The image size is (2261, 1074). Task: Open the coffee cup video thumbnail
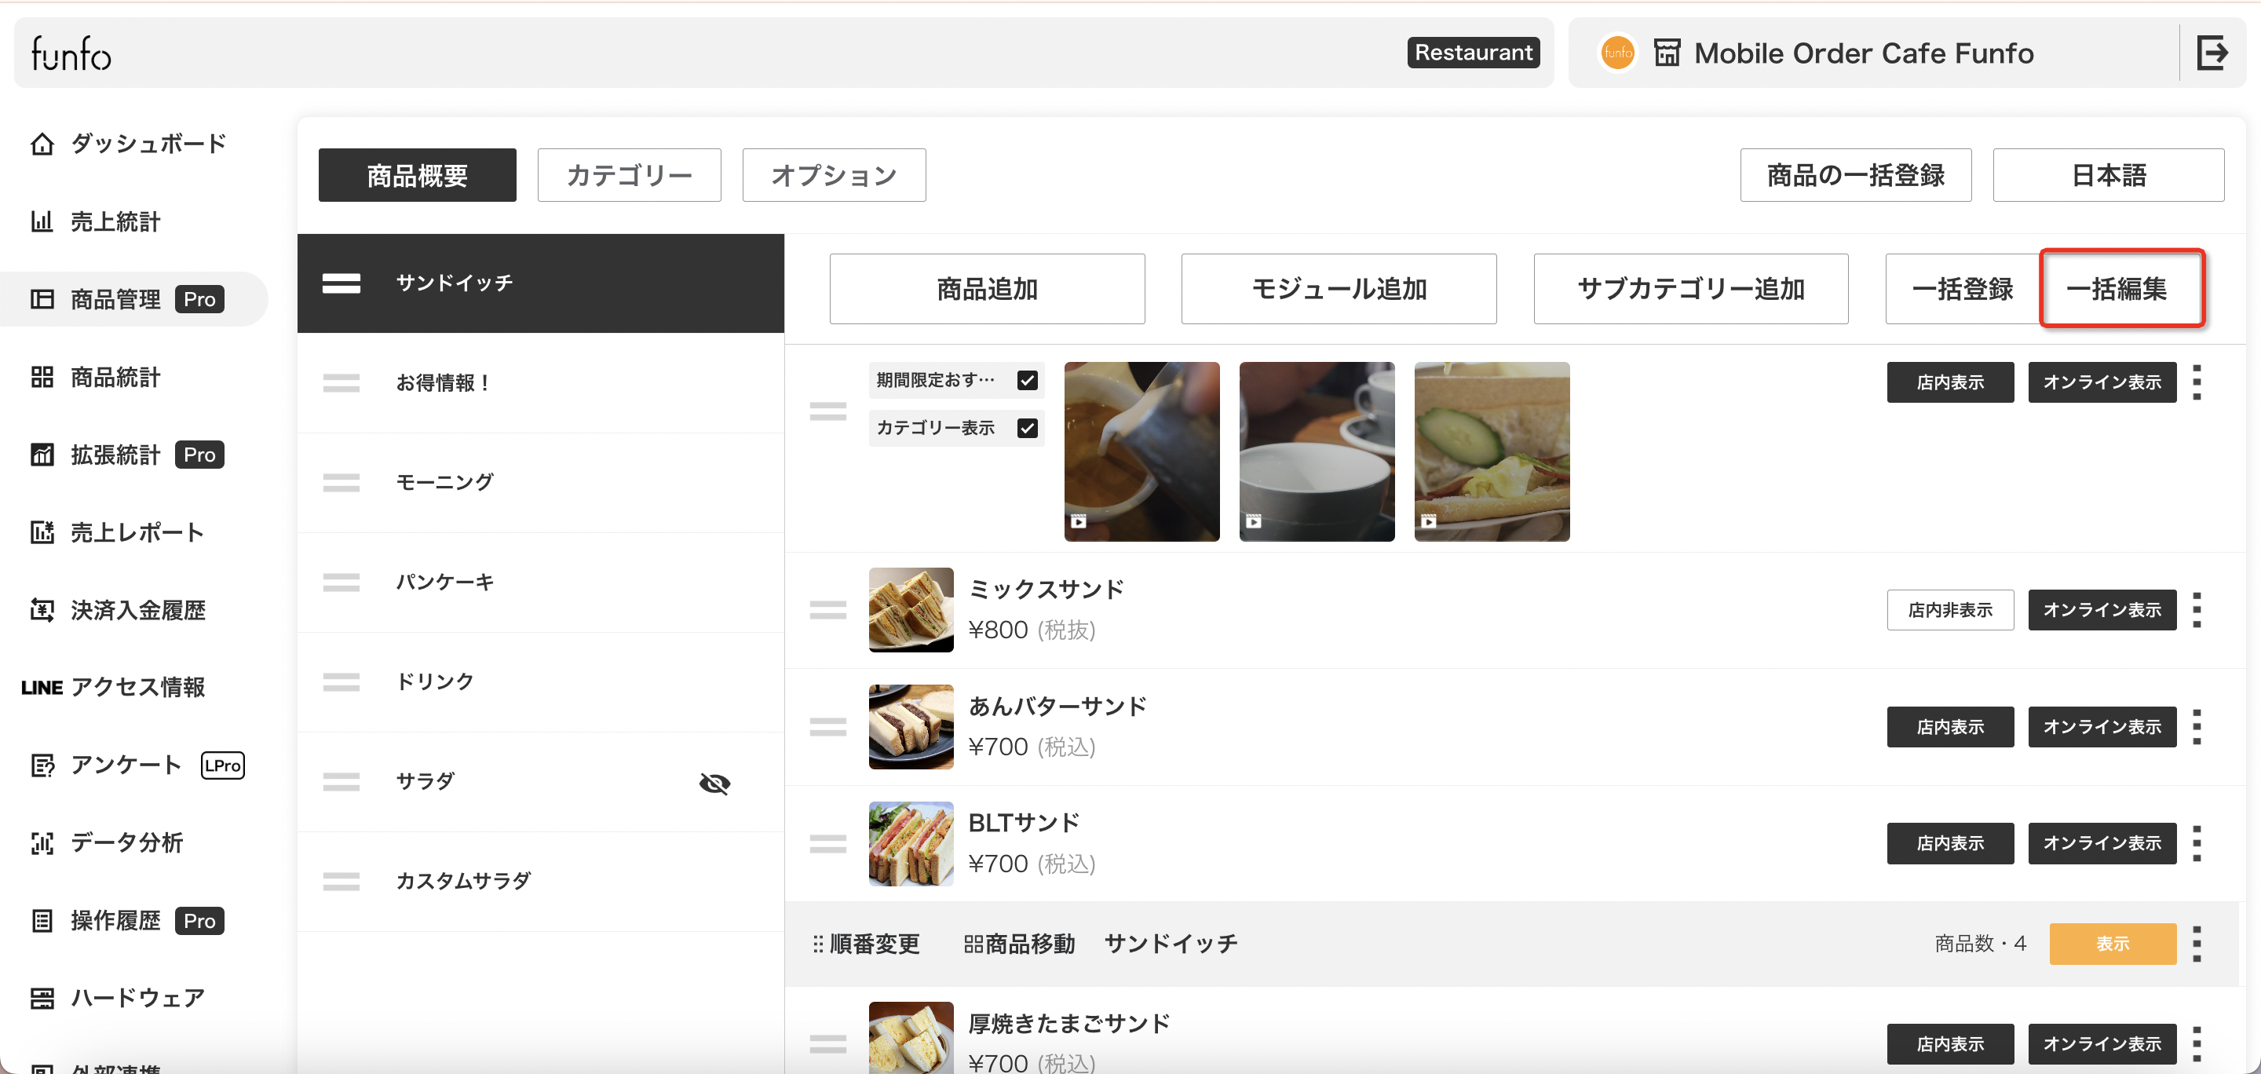click(1317, 452)
